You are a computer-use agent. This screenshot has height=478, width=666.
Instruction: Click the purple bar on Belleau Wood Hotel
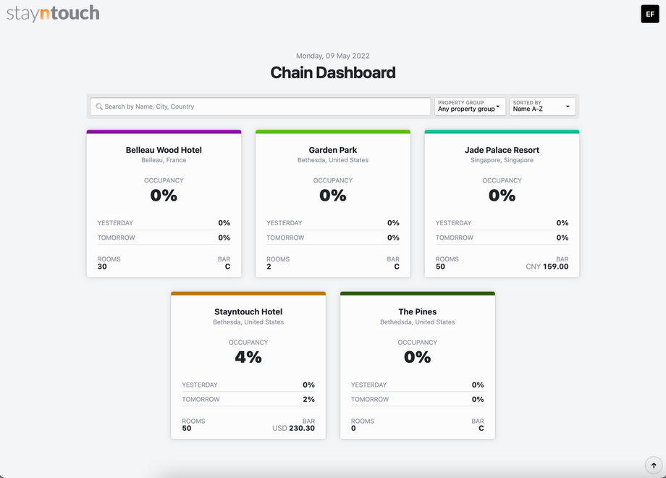pyautogui.click(x=164, y=132)
